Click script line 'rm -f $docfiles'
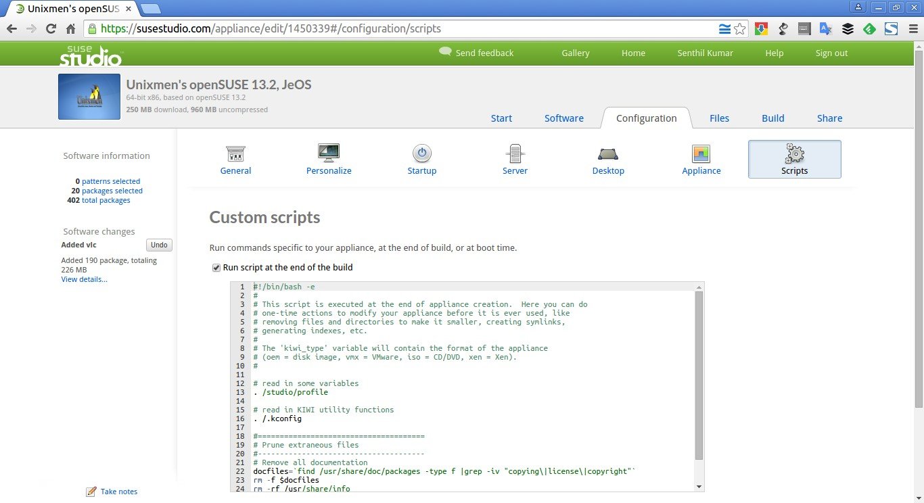This screenshot has width=924, height=503. pos(286,480)
